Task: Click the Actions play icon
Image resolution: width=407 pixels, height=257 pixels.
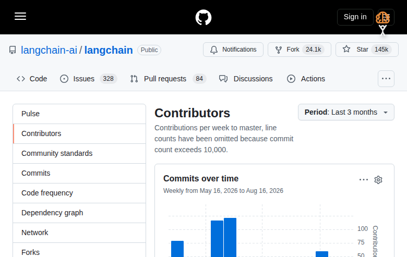Action: click(291, 79)
